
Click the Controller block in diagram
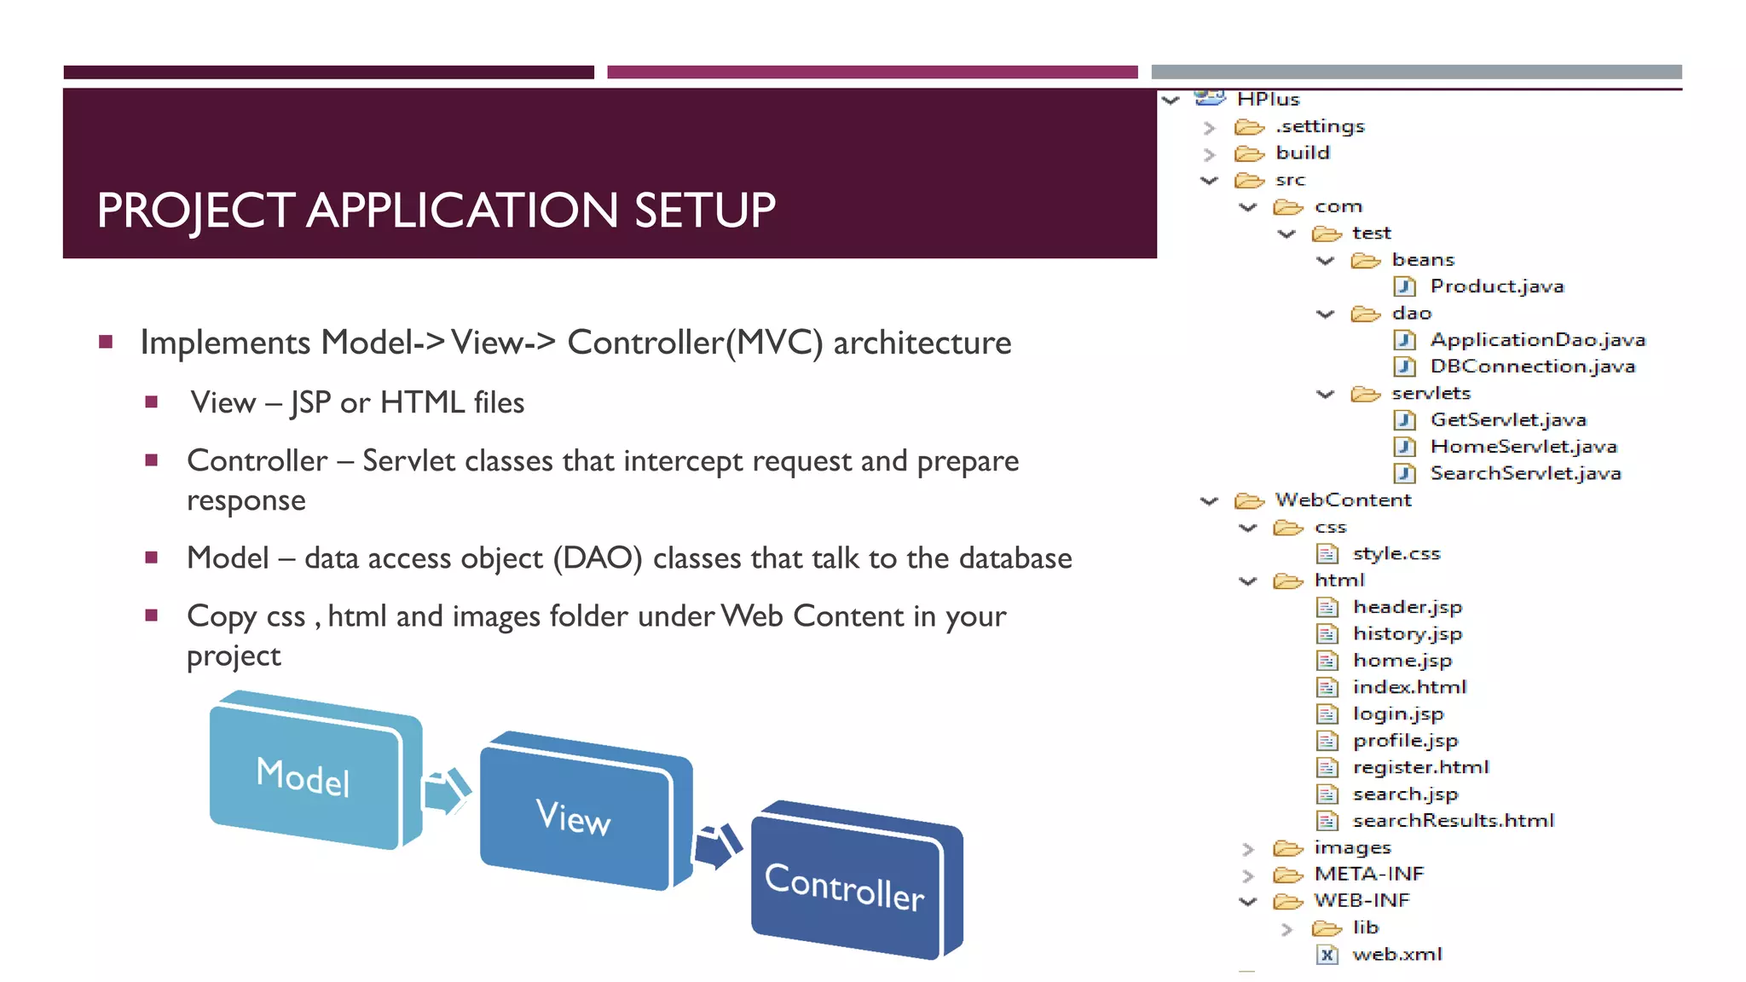[x=845, y=887]
